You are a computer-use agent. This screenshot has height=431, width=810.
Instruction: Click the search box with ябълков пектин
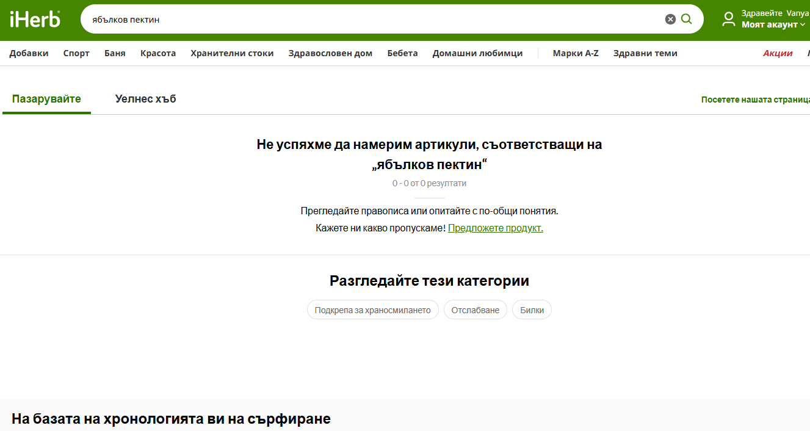click(366, 20)
